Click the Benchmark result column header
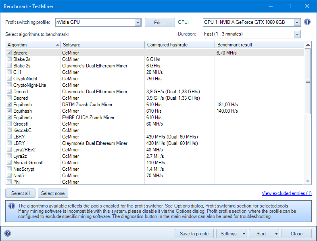The image size is (317, 241). pyautogui.click(x=259, y=45)
